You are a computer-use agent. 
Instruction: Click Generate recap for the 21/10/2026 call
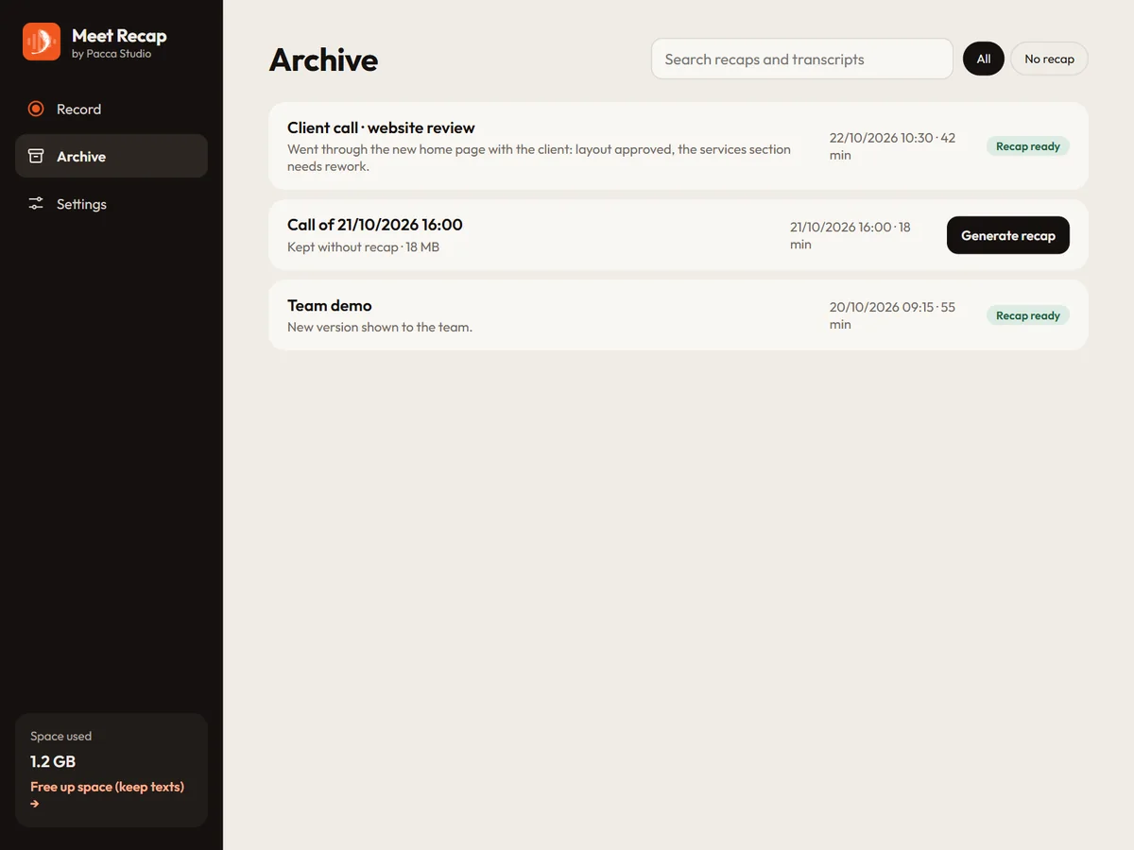click(x=1008, y=235)
